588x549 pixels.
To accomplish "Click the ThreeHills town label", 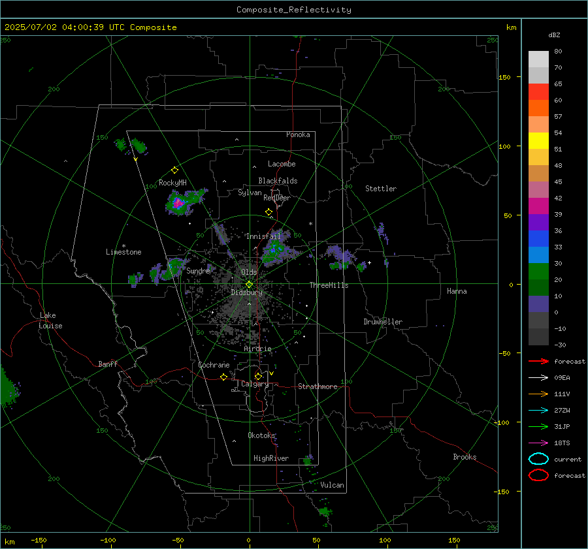I will click(329, 285).
